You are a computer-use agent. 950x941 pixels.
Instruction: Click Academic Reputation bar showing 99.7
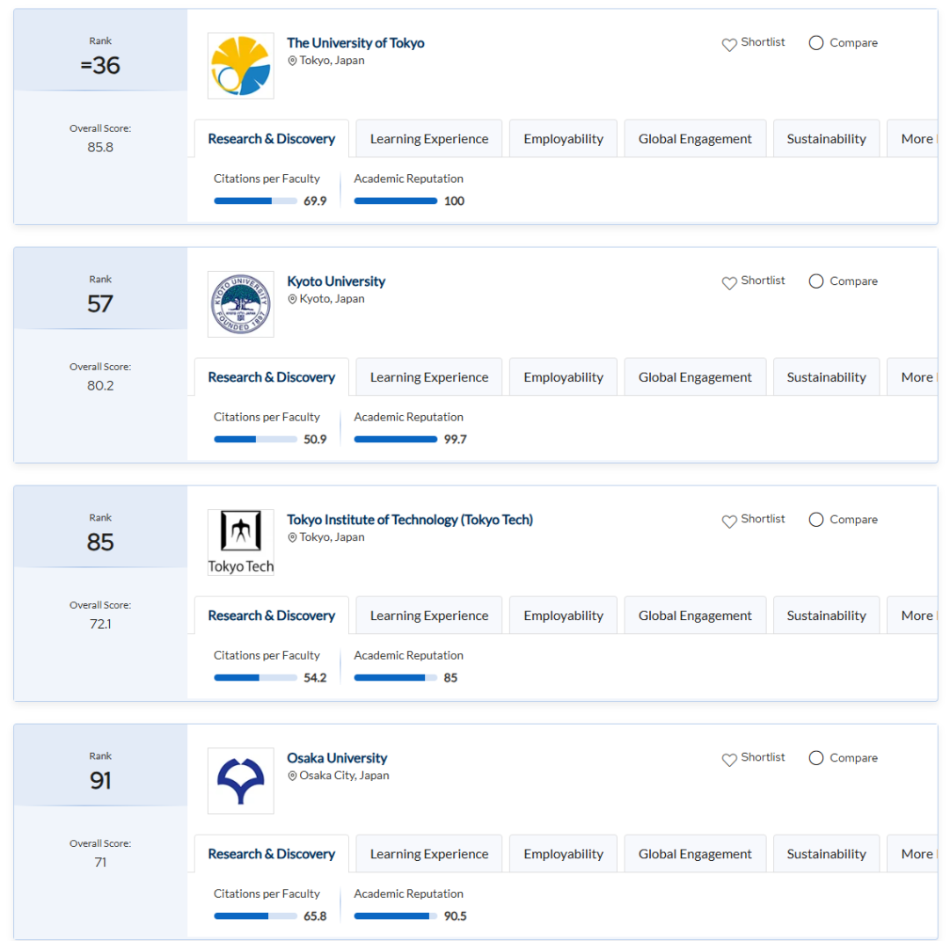pos(396,440)
